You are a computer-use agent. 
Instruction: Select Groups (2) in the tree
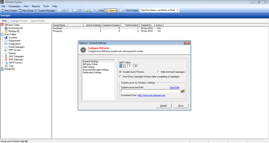click(x=10, y=69)
